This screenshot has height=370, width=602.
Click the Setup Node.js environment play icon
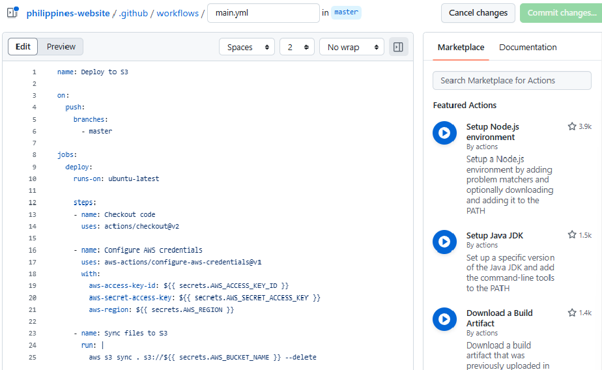pos(444,133)
